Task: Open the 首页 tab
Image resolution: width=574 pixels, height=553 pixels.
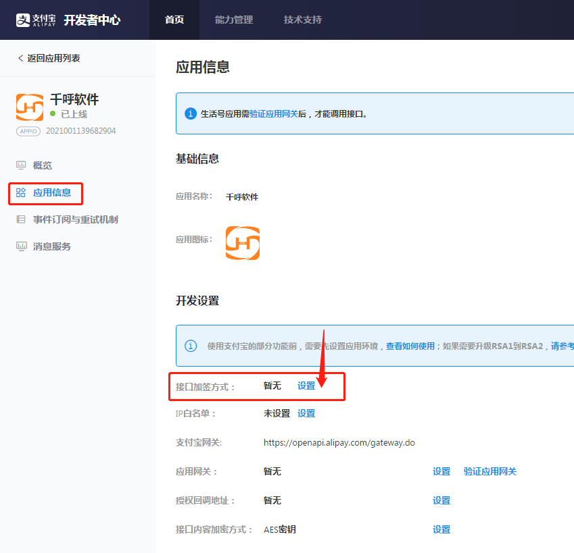Action: point(174,20)
